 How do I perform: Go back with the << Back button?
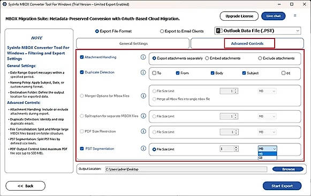point(25,186)
